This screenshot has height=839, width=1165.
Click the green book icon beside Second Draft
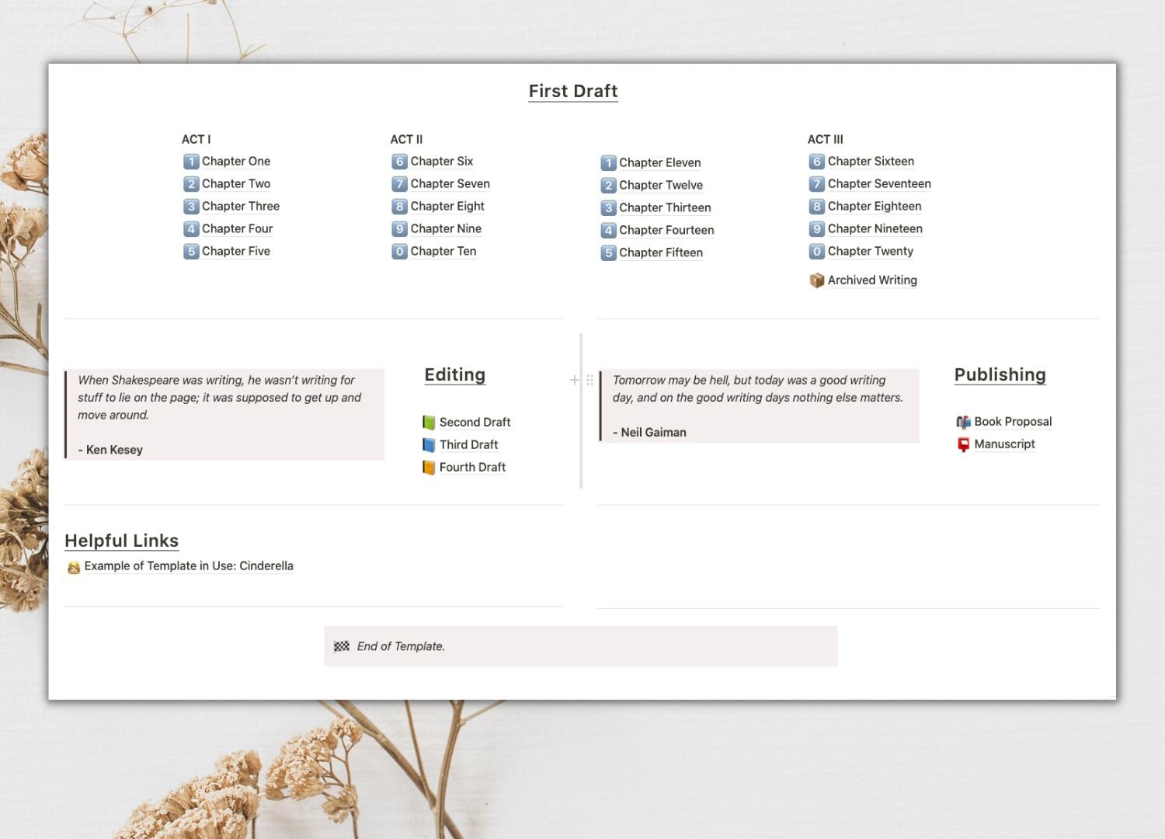429,422
